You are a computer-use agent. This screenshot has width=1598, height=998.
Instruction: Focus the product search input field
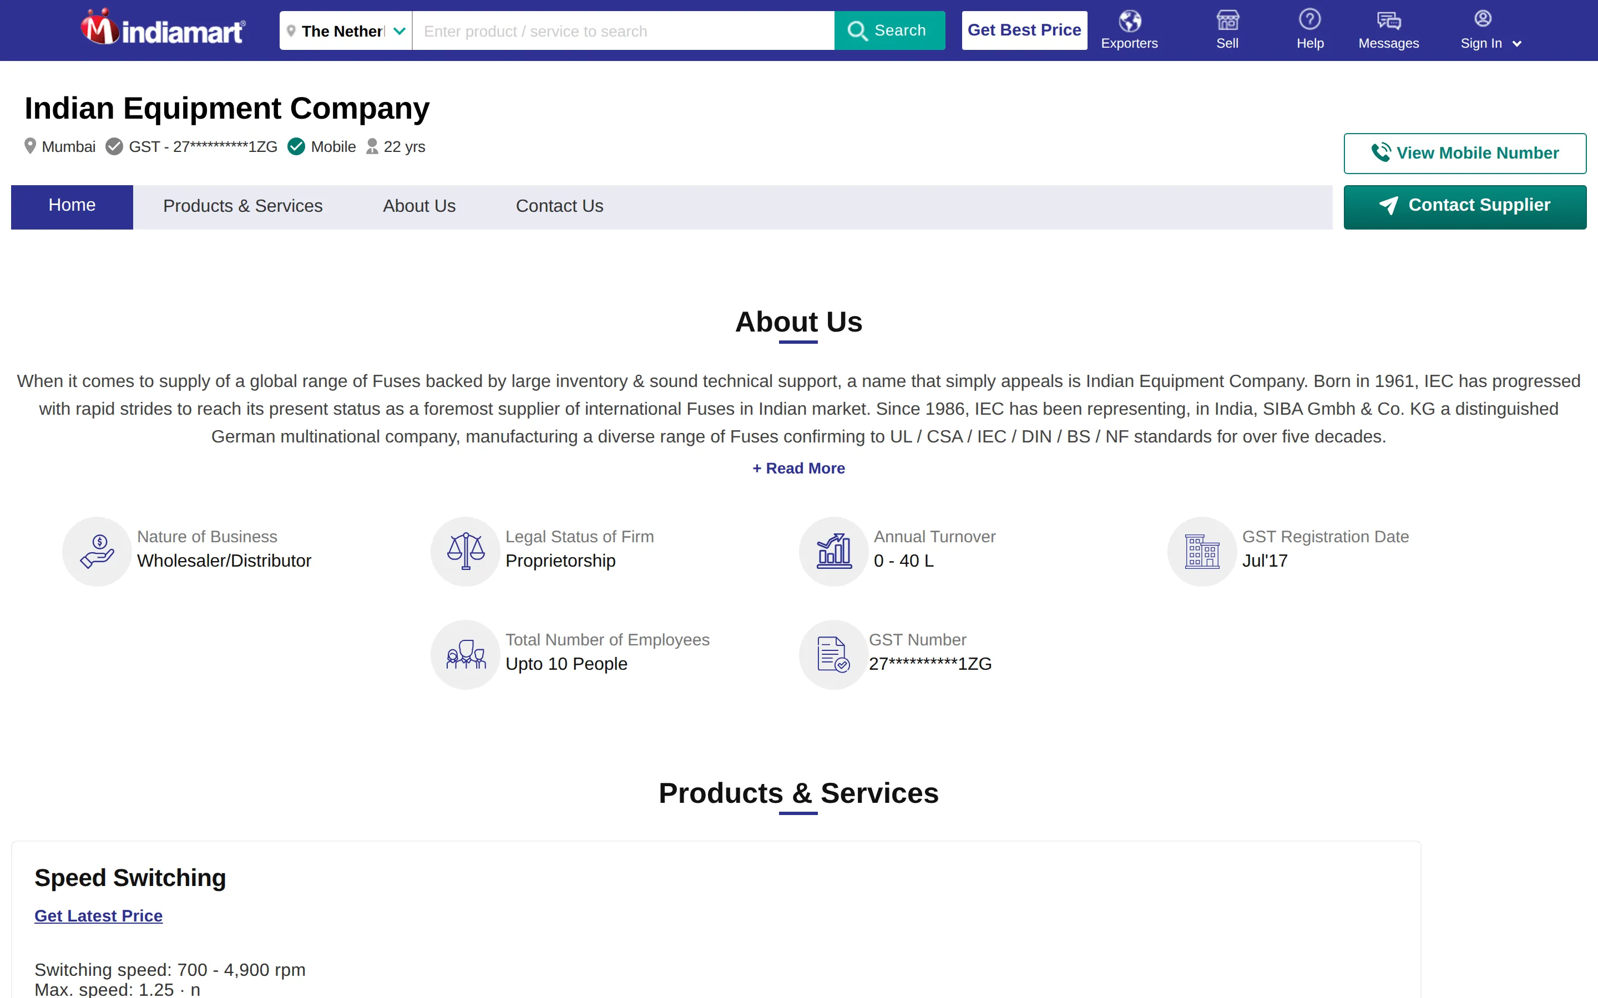(623, 31)
